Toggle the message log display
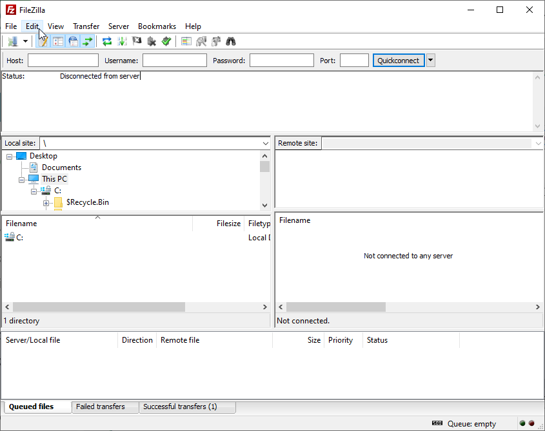 point(43,41)
